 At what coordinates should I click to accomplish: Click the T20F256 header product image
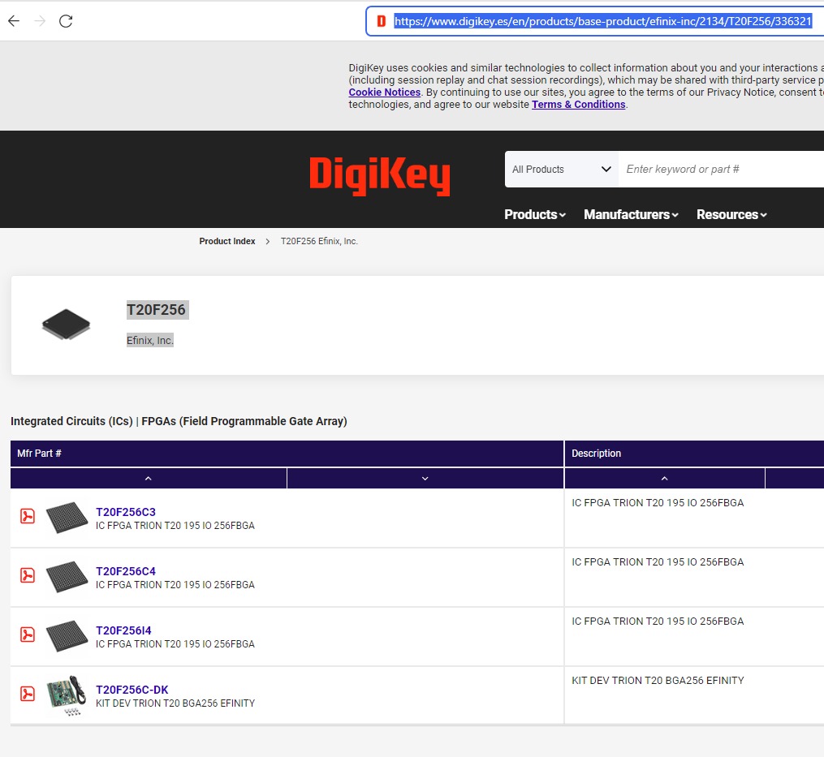click(x=67, y=325)
